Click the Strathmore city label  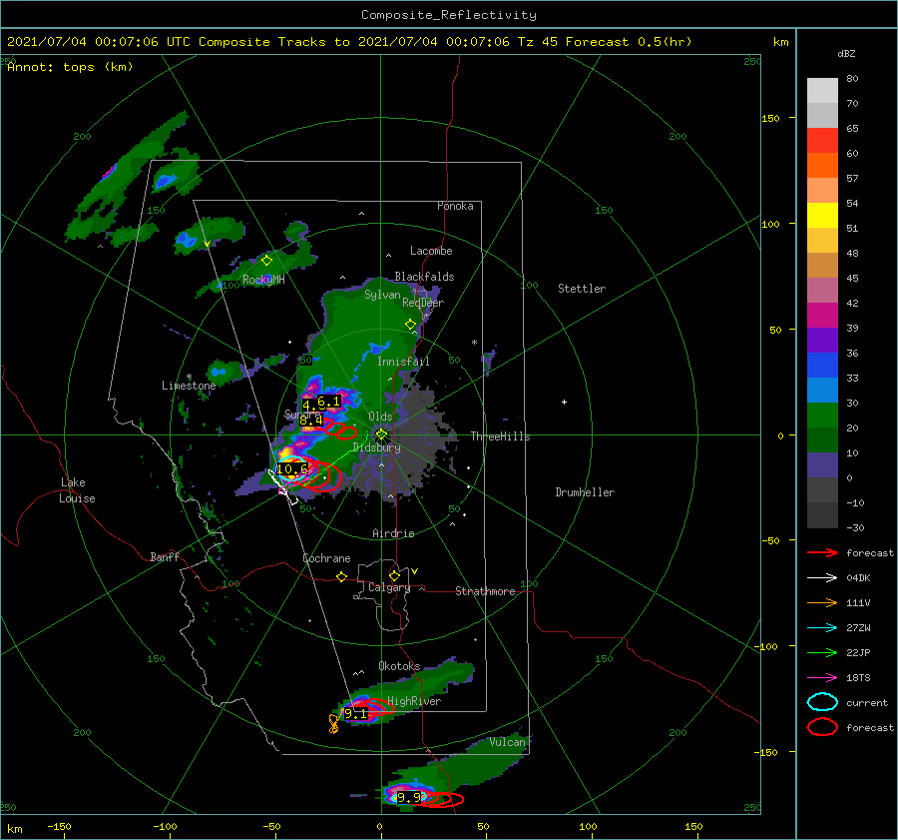(x=485, y=591)
